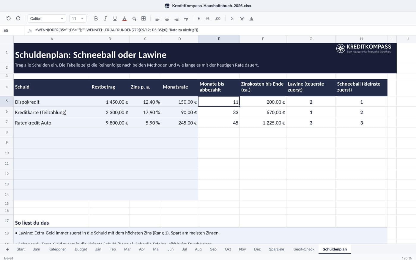Insert a chart
This screenshot has height=260, width=416.
tap(251, 18)
